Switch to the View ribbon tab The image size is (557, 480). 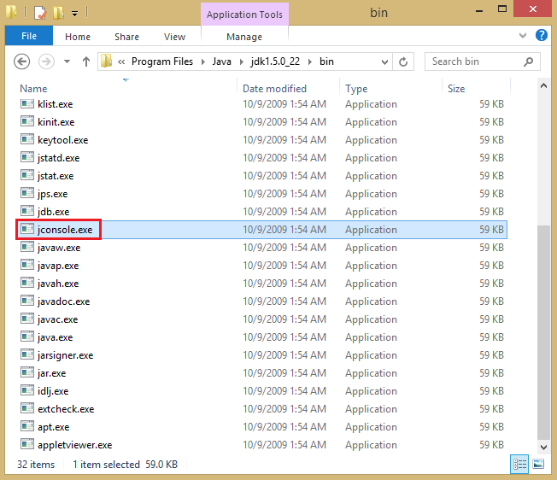(174, 37)
